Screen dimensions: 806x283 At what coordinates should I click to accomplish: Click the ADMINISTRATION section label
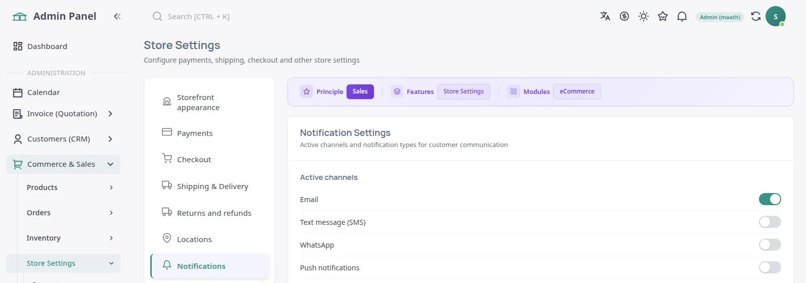pos(56,73)
